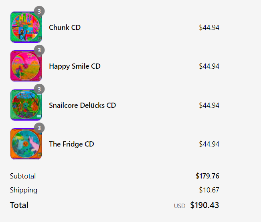The height and width of the screenshot is (222, 261).
Task: Click the Subtotal label
Action: pos(23,176)
